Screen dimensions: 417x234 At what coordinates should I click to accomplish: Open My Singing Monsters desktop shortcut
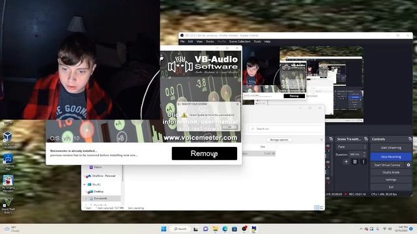click(8, 183)
